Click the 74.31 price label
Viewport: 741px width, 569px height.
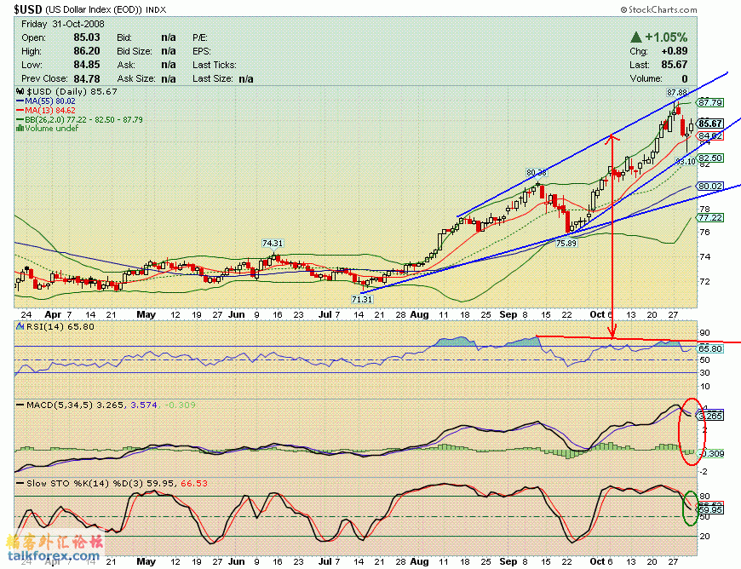273,244
